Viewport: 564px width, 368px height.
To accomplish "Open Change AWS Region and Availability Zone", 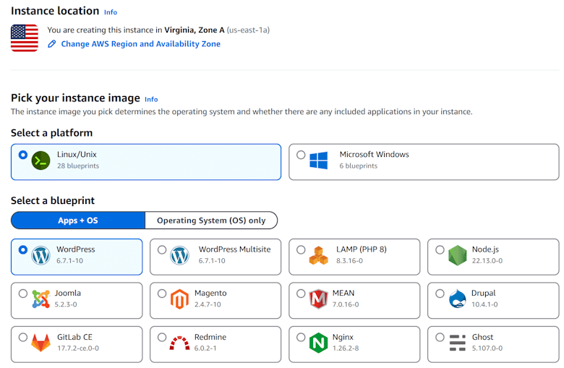I will coord(140,44).
